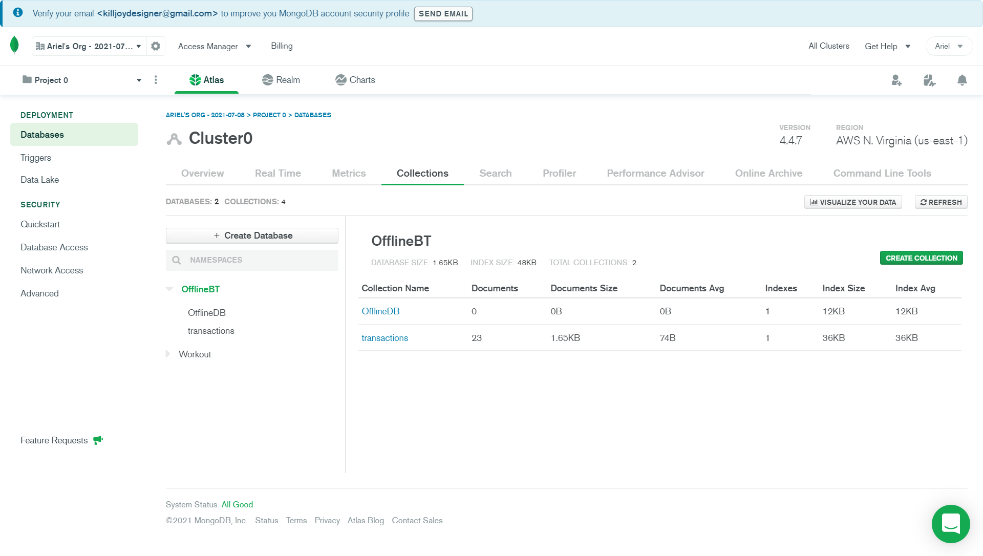
Task: Open the Get Help dropdown
Action: tap(887, 46)
